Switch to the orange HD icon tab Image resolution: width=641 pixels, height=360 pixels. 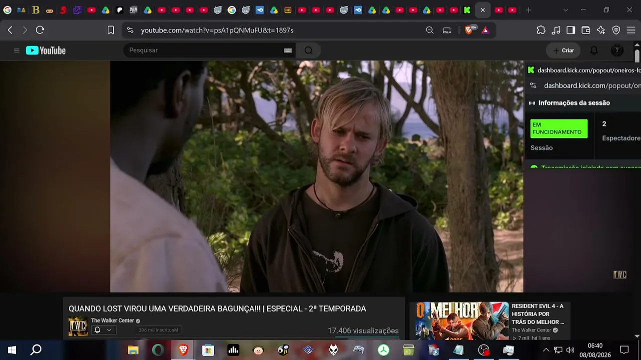click(x=288, y=10)
